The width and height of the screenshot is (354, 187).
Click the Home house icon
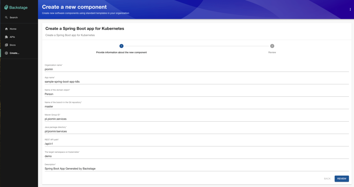(x=6, y=29)
